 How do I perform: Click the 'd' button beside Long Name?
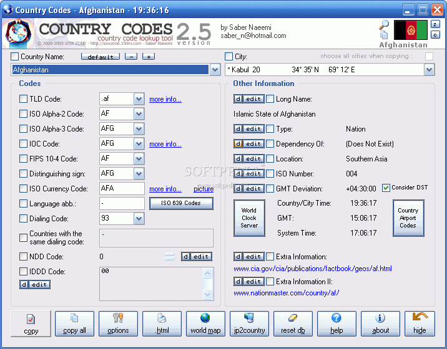coord(238,98)
